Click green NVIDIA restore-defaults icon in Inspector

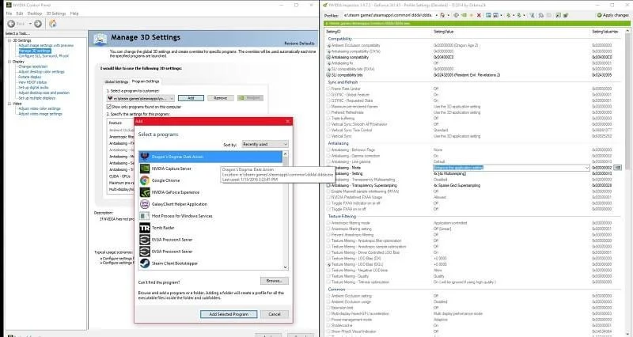[464, 15]
